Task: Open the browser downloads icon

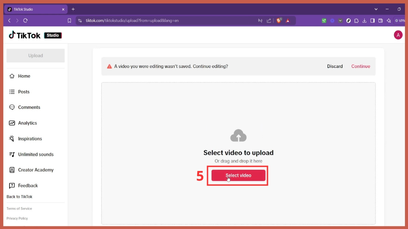Action: [x=364, y=21]
